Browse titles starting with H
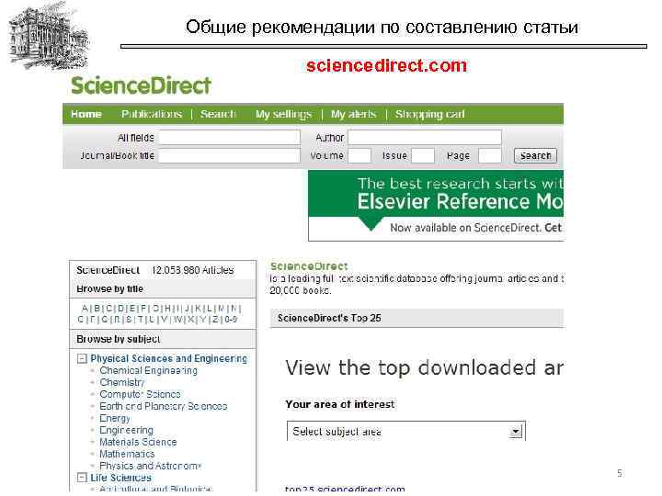 coord(167,309)
